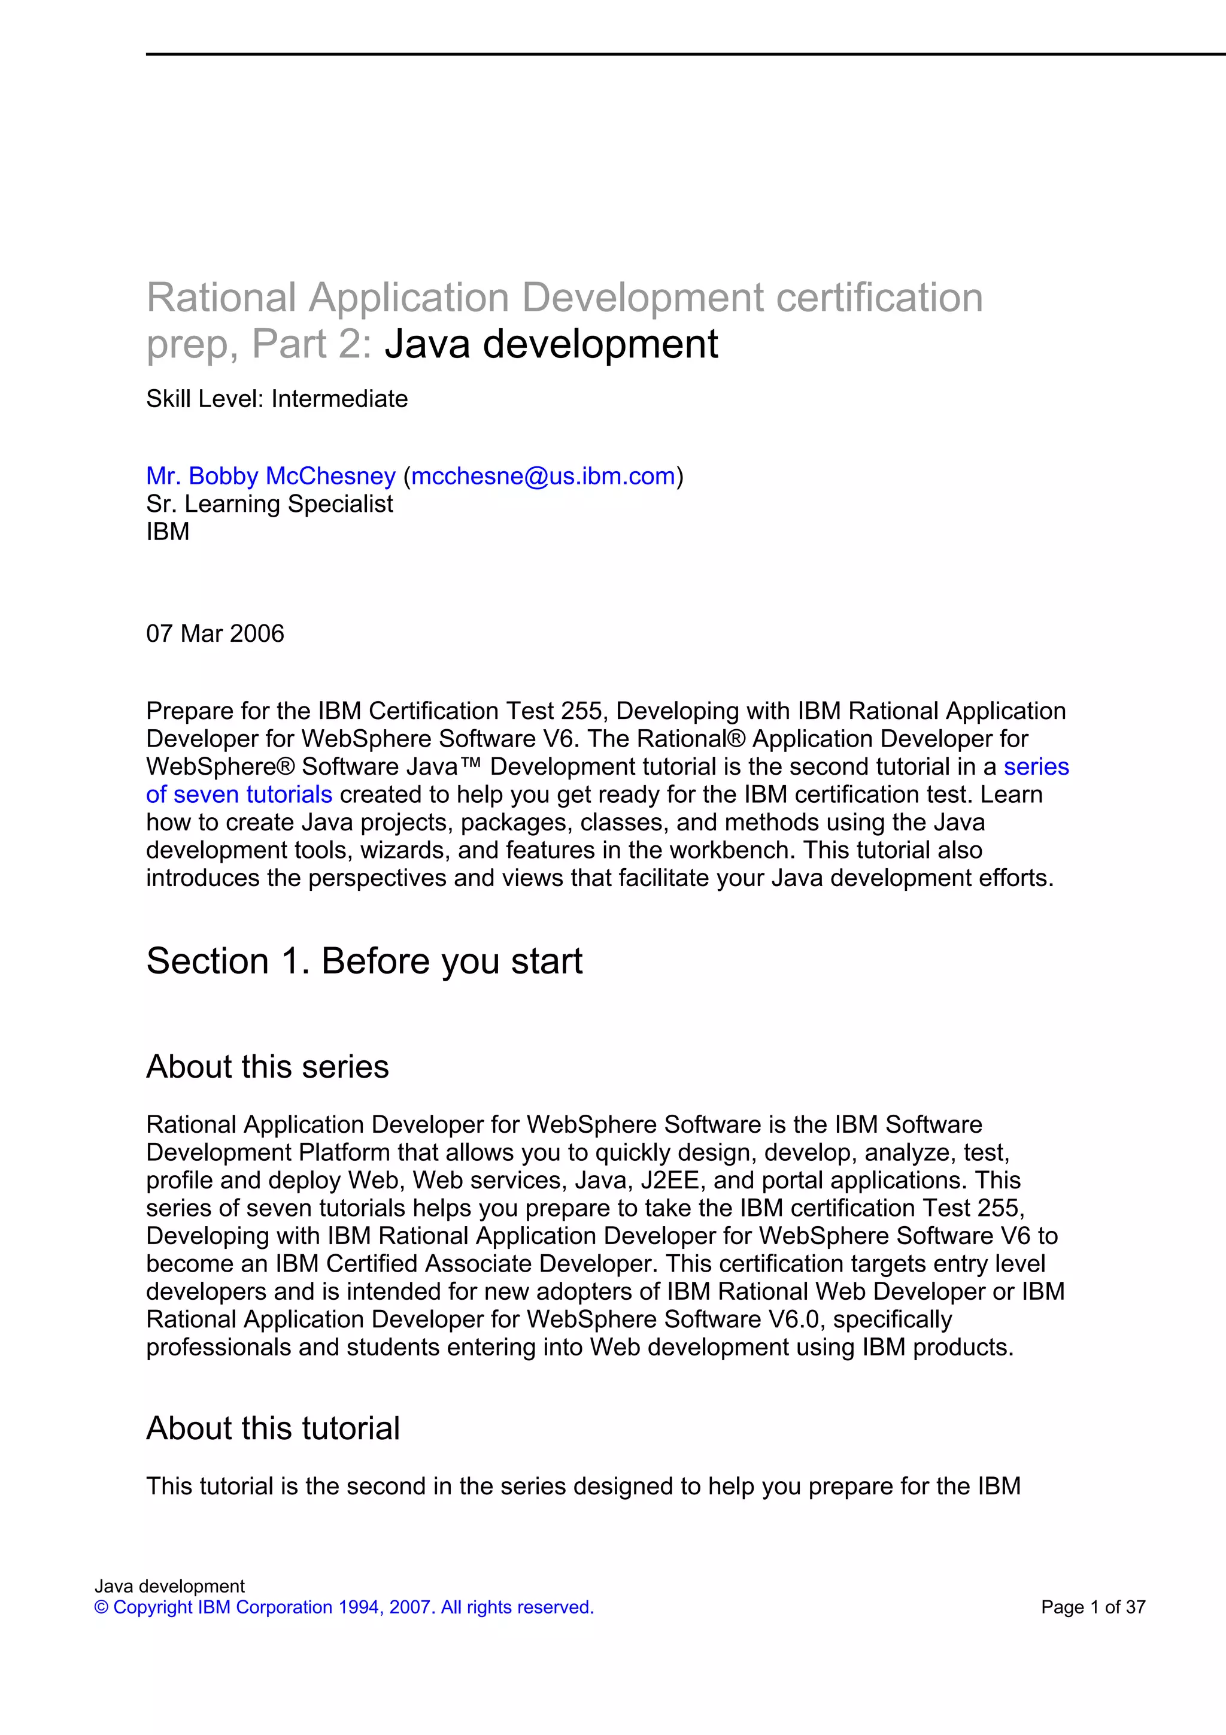Click the 'About this series' heading

pos(268,1067)
